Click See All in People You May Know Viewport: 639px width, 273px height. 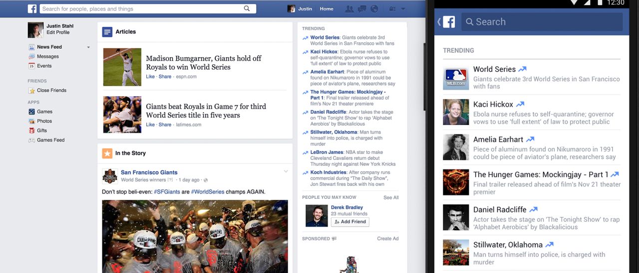[x=391, y=198]
